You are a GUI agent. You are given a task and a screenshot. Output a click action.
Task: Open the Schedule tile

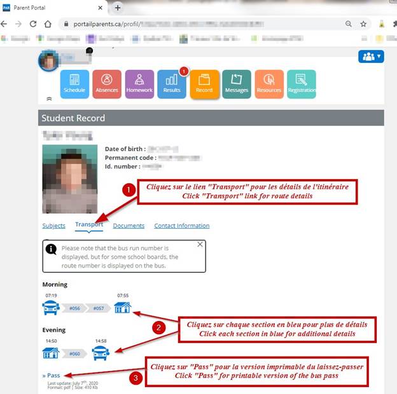click(x=74, y=85)
